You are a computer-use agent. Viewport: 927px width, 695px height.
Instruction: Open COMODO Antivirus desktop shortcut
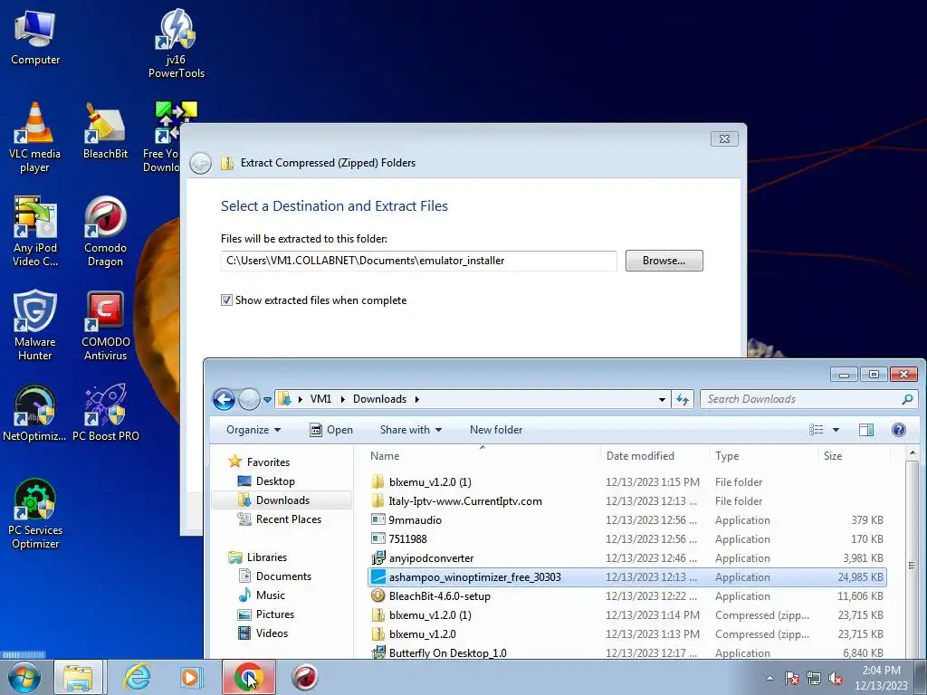click(x=105, y=326)
